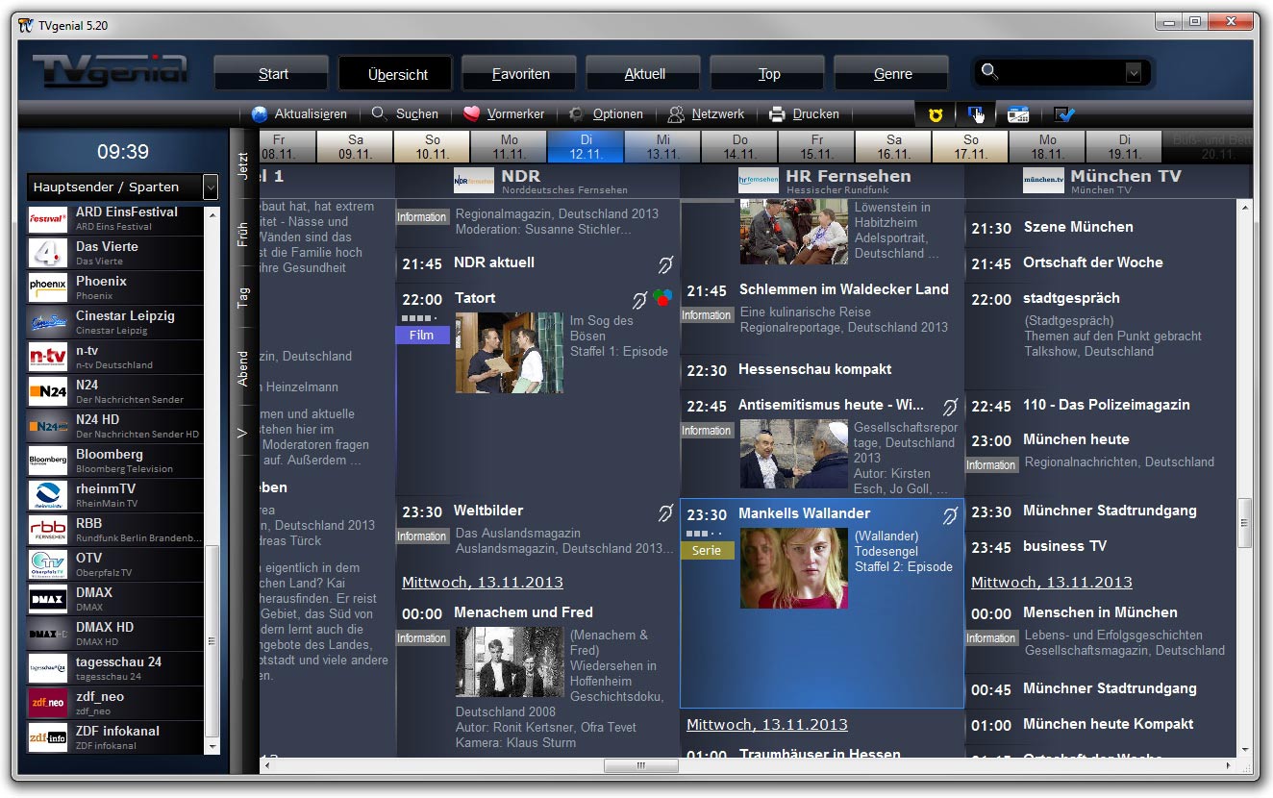
Task: Click the Serie badge under Mankells Wallander
Action: (707, 551)
